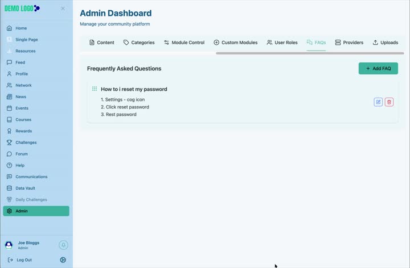Click the Demo Logo
Viewport: 410px width, 268px height.
pyautogui.click(x=22, y=9)
